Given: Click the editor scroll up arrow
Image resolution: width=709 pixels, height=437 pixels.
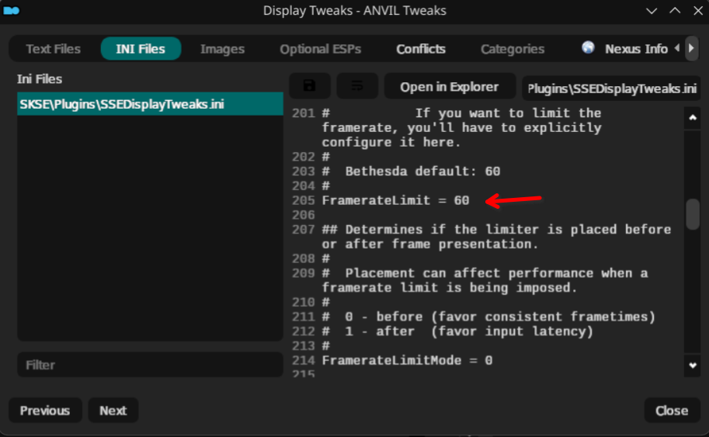Looking at the screenshot, I should [693, 118].
